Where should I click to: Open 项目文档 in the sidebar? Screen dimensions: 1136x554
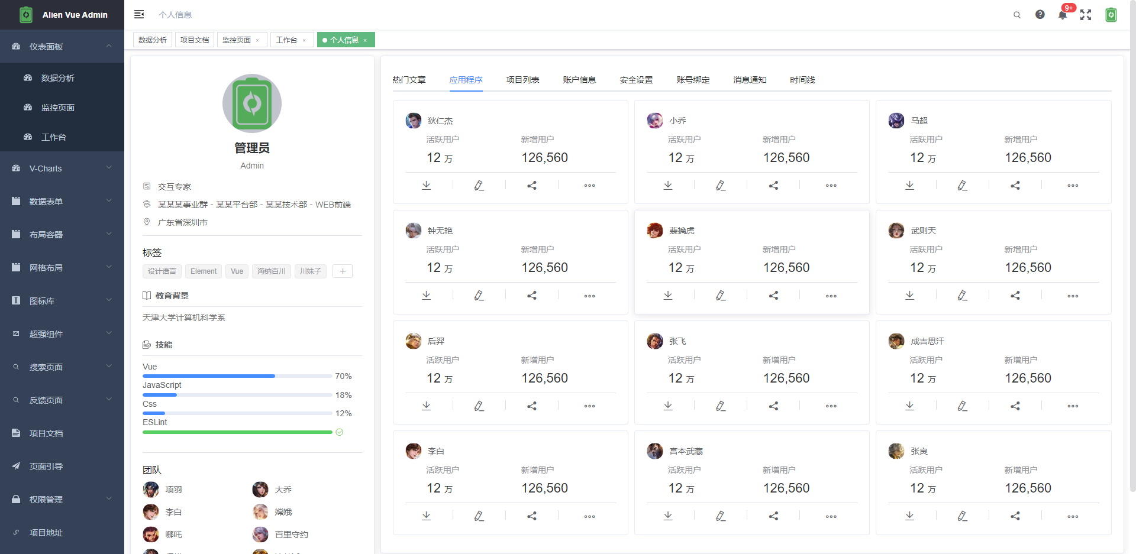click(62, 433)
